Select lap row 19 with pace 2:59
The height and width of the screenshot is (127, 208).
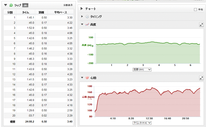coord(39,110)
